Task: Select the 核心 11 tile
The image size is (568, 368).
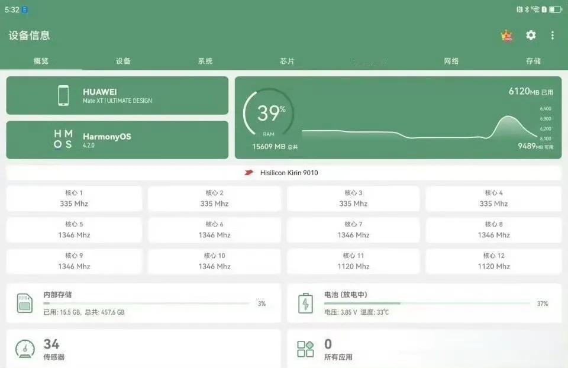Action: click(x=353, y=261)
